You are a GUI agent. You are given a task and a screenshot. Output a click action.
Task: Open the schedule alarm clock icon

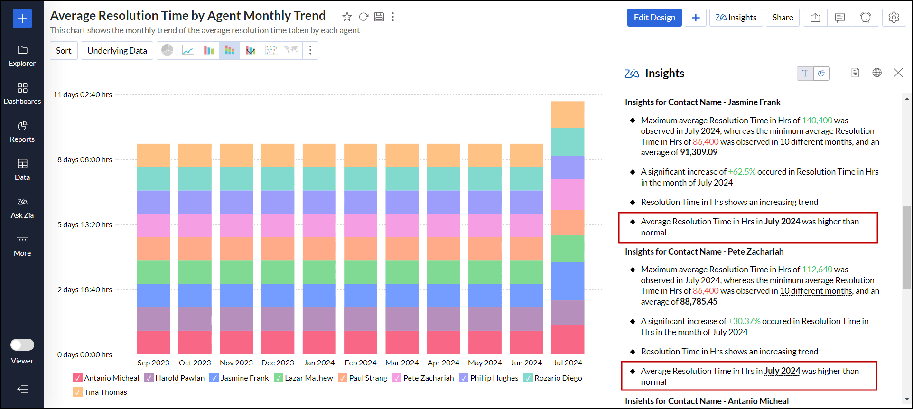pyautogui.click(x=865, y=18)
